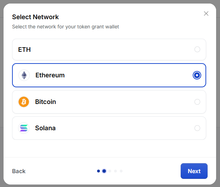This screenshot has width=220, height=187.
Task: Click the Ethereum diamond logo icon
Action: pyautogui.click(x=24, y=75)
